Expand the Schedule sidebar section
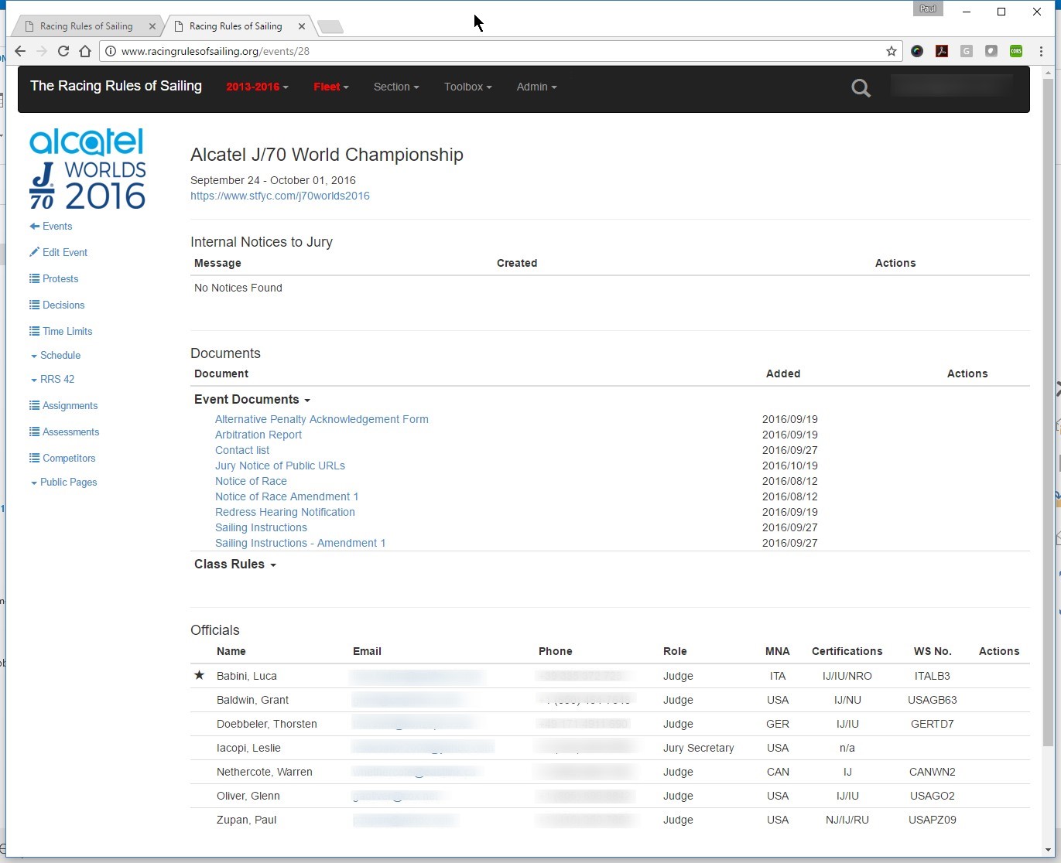The image size is (1061, 863). tap(56, 355)
